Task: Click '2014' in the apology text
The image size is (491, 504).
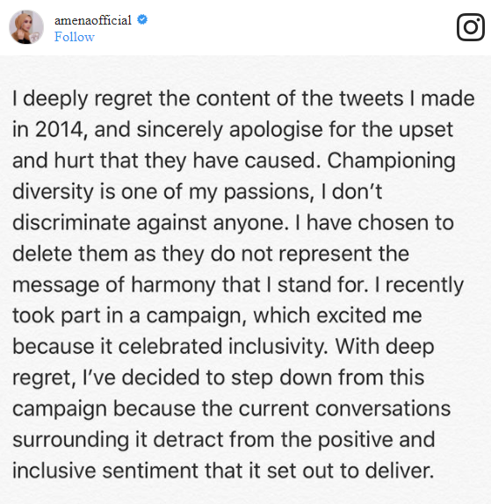Action: tap(61, 130)
